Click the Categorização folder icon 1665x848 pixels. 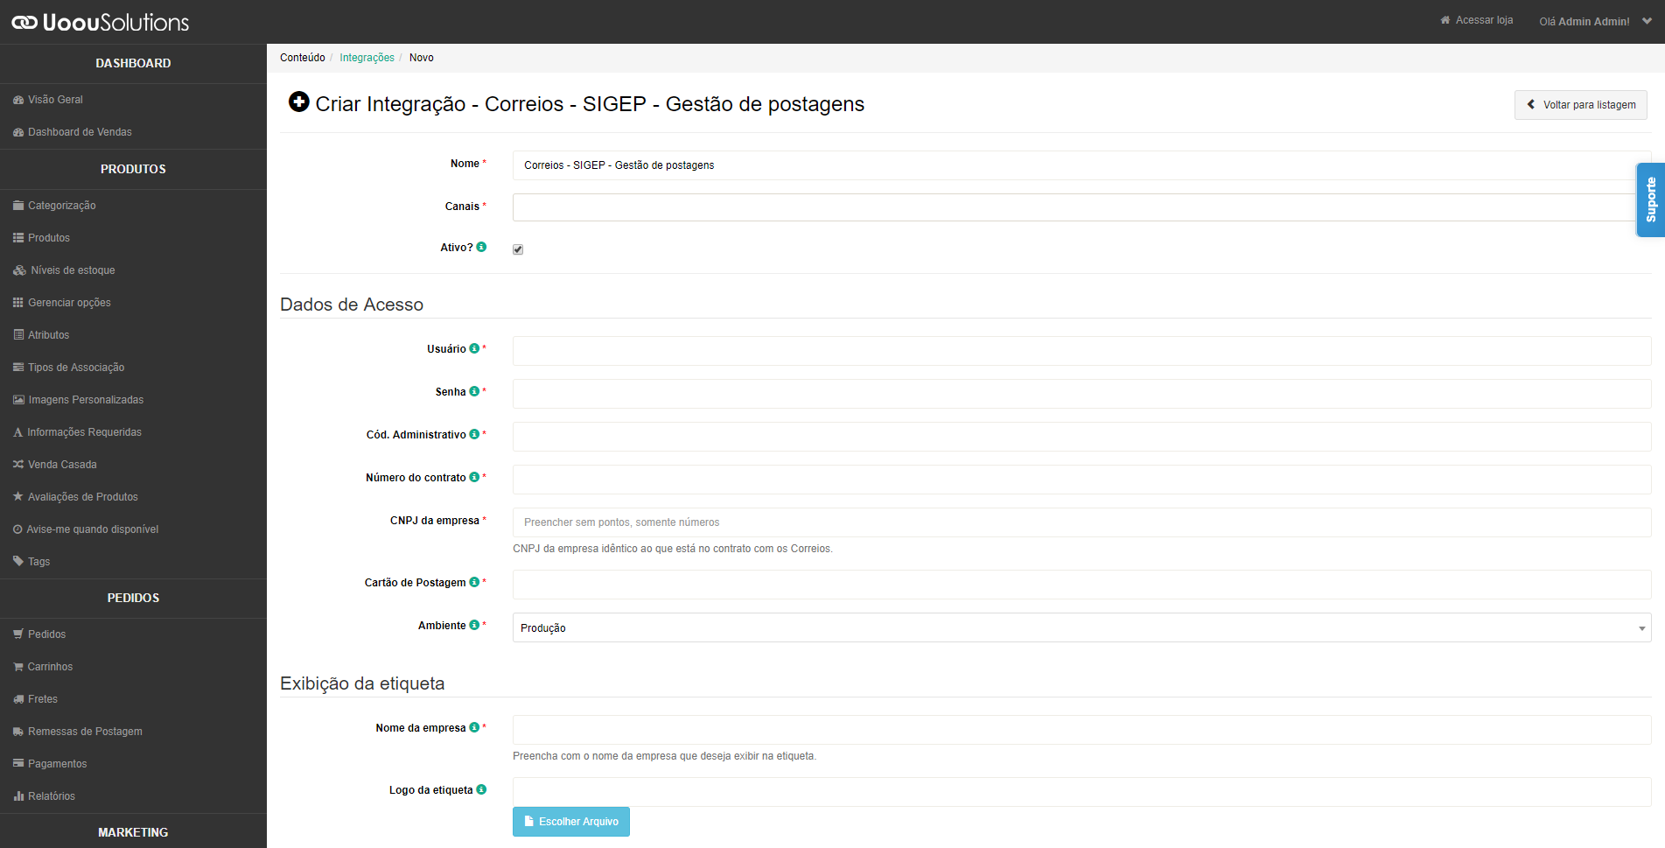18,206
